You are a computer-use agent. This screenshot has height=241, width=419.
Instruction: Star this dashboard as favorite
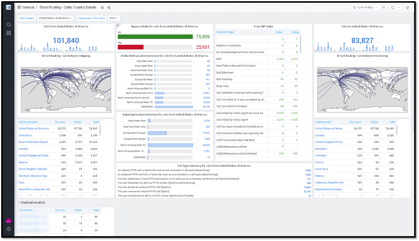(102, 8)
